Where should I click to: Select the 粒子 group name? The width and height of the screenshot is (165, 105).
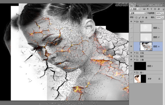[x=142, y=22]
